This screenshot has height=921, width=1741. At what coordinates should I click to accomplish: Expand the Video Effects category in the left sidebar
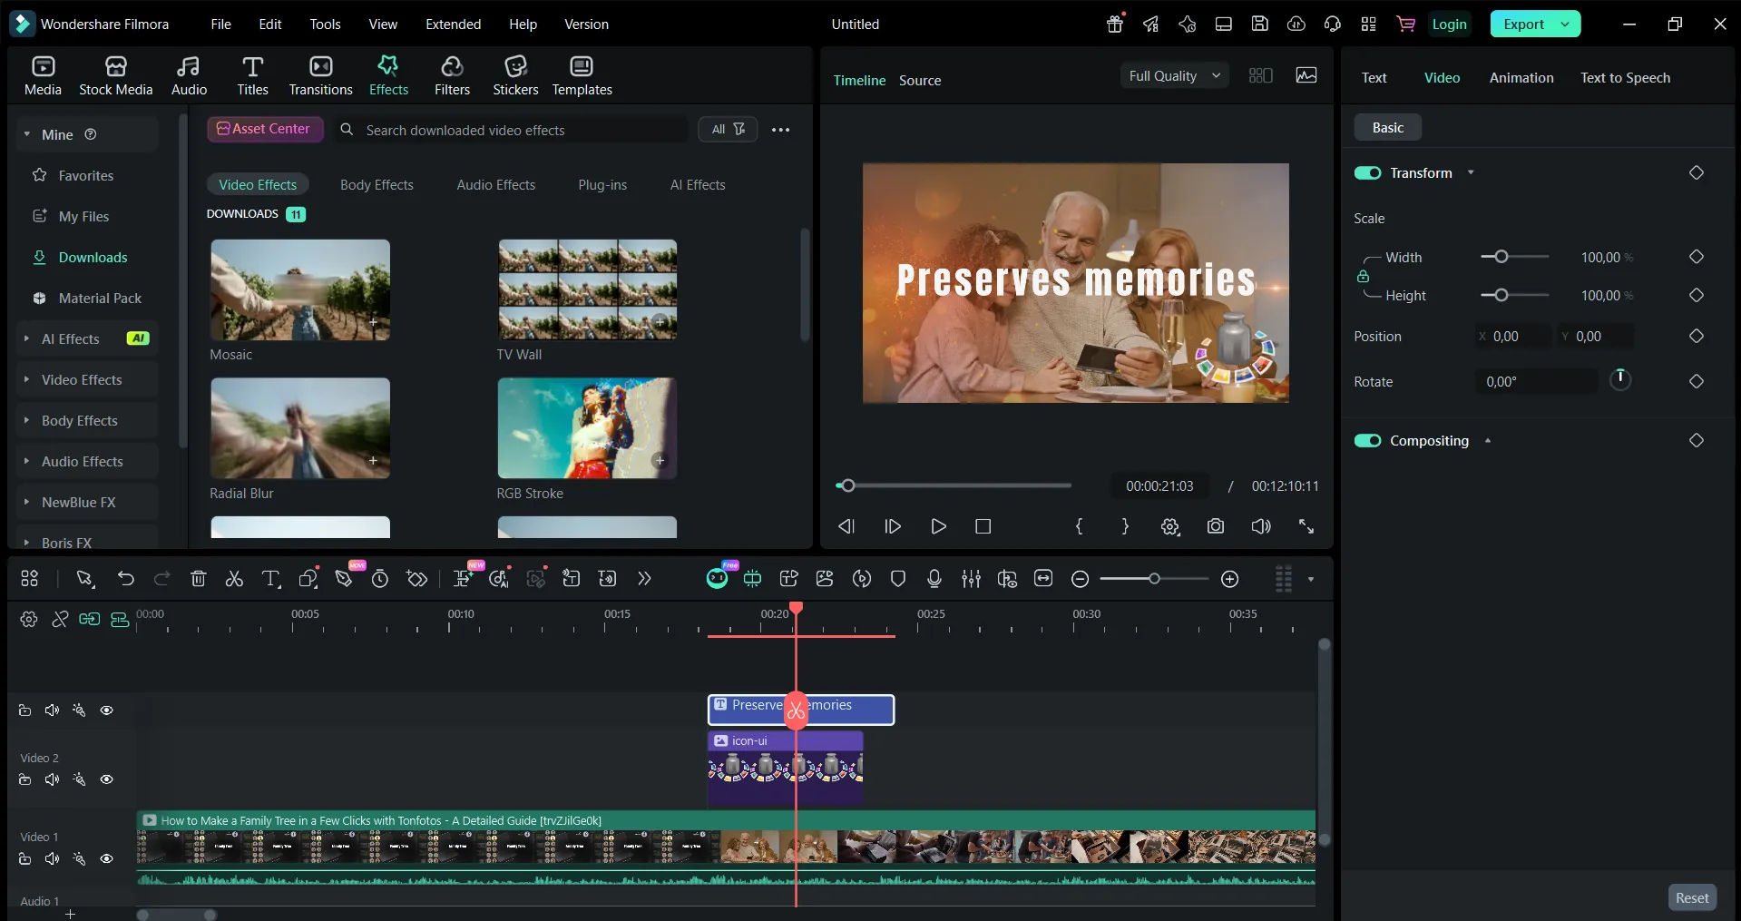tap(83, 379)
